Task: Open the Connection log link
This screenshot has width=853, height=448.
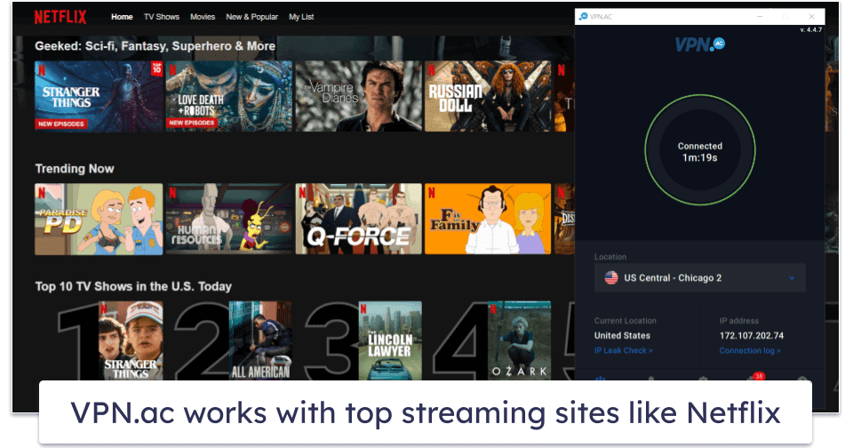Action: pos(750,350)
